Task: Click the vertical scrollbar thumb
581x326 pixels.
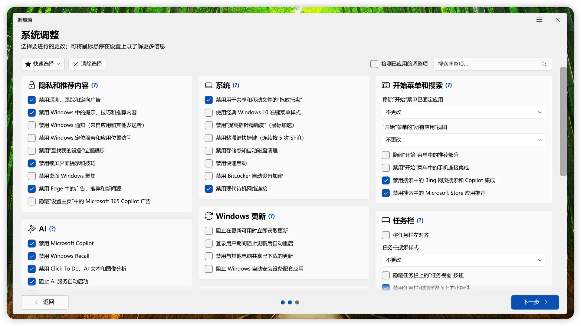Action: (563, 121)
